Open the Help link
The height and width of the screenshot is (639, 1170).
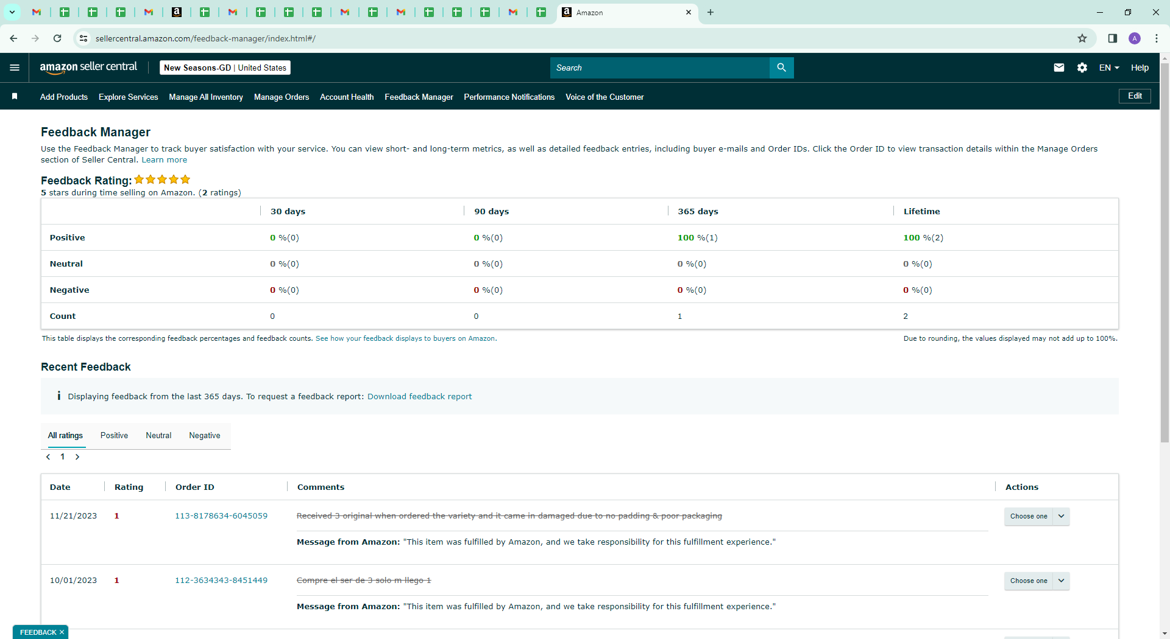(1140, 68)
